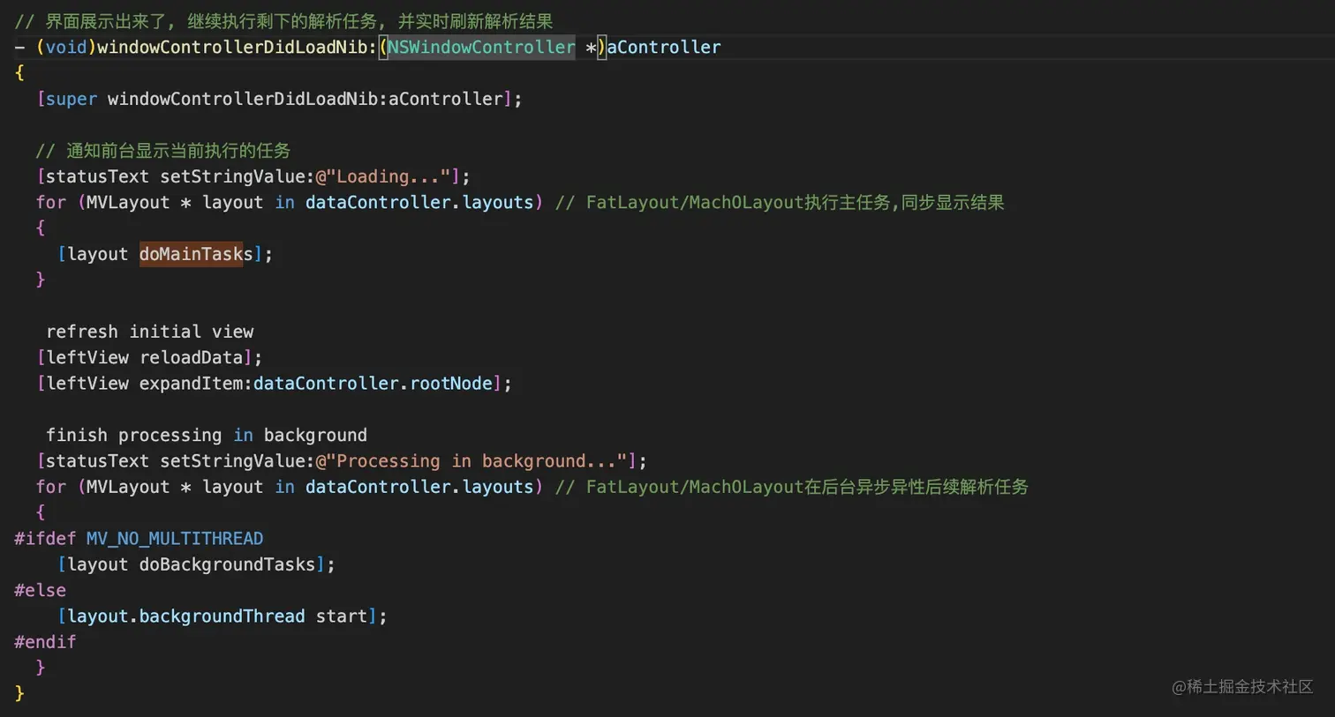
Task: Click the MV_NO_MULTITHREAD macro name
Action: [x=175, y=538]
